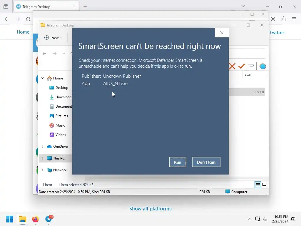Open Videos in the navigation pane

point(58,135)
